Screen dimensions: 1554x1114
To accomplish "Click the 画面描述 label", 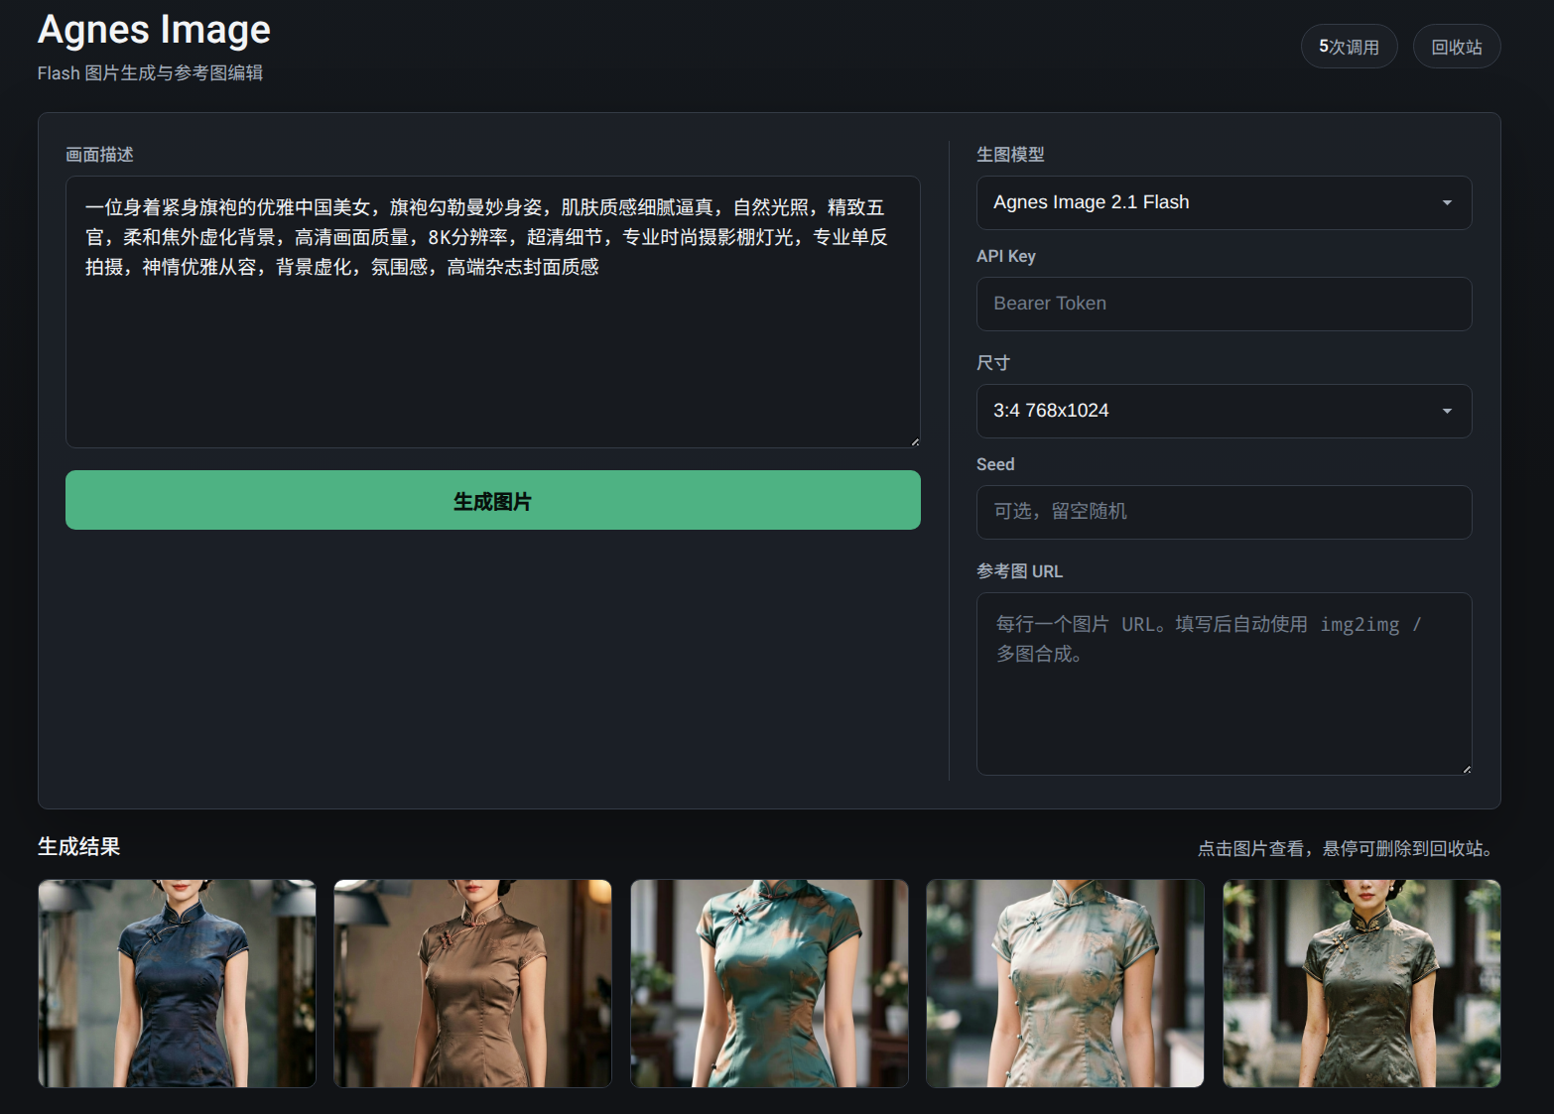I will 99,154.
